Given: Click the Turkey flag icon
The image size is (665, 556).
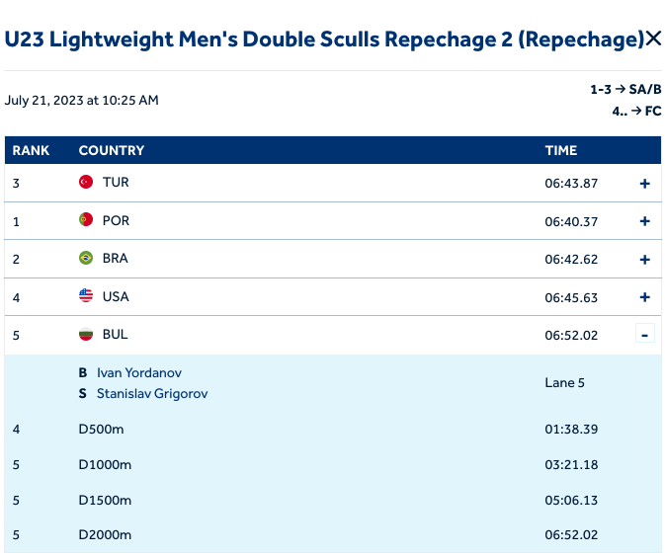Looking at the screenshot, I should [x=86, y=183].
